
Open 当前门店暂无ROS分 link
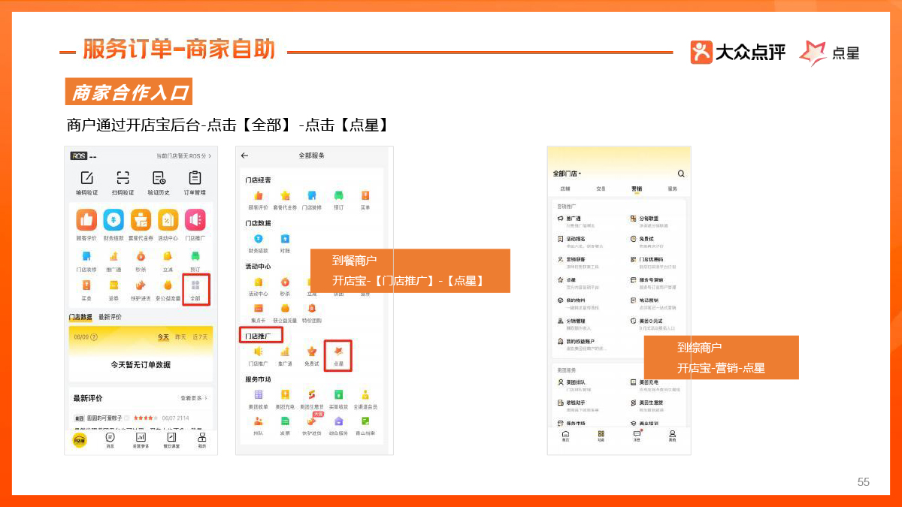[184, 156]
